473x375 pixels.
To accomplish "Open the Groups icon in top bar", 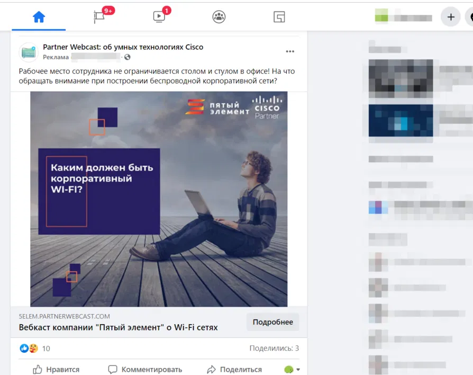I will pos(219,17).
